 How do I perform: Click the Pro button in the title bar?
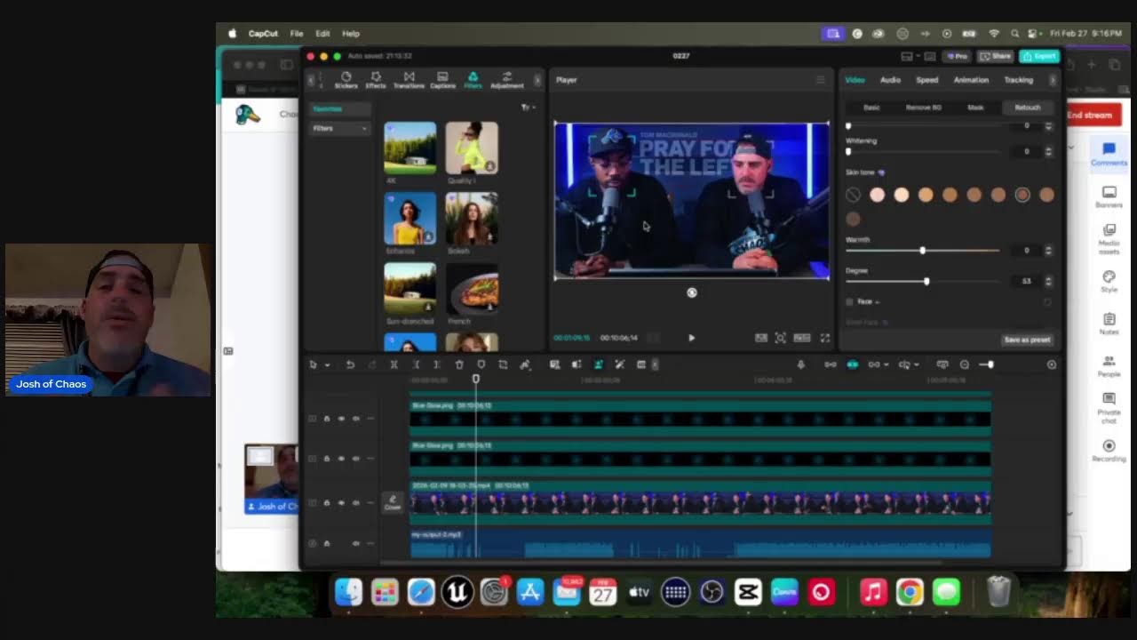click(x=957, y=56)
